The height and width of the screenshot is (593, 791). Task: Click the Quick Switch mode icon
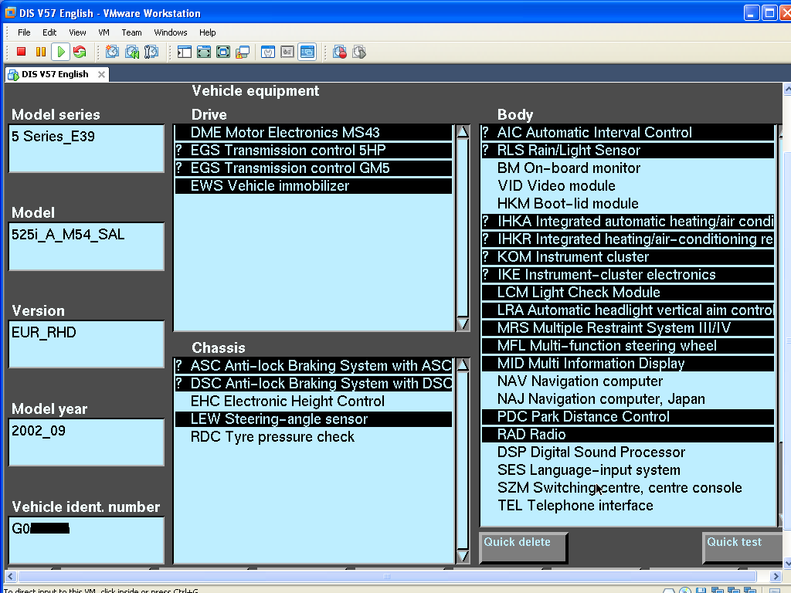(223, 52)
